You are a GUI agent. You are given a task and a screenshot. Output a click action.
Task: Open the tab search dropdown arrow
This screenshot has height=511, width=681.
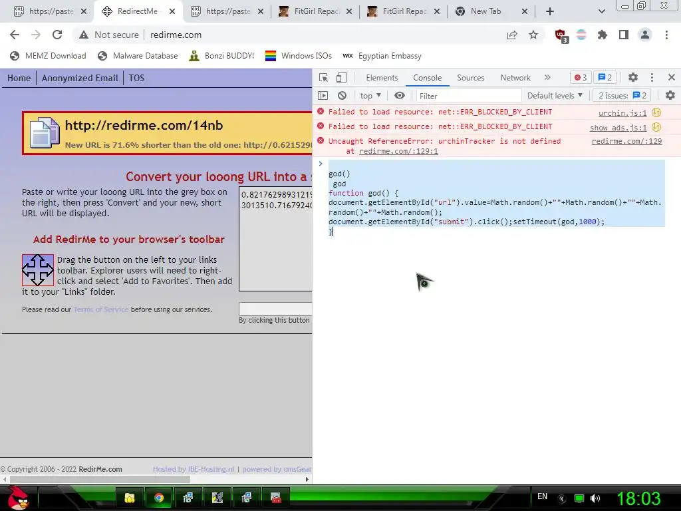tap(601, 11)
